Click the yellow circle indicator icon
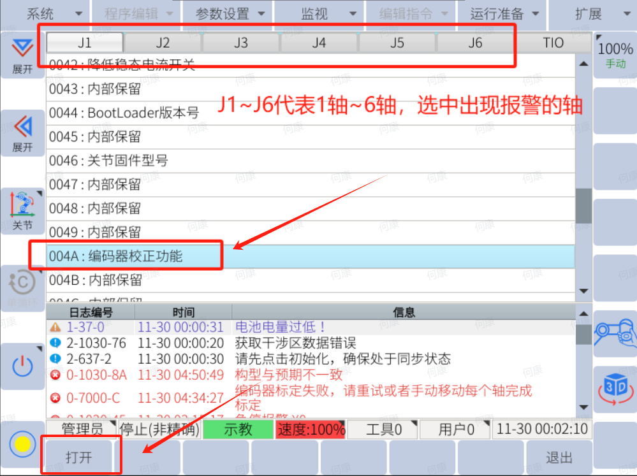Image resolution: width=637 pixels, height=476 pixels. [22, 444]
